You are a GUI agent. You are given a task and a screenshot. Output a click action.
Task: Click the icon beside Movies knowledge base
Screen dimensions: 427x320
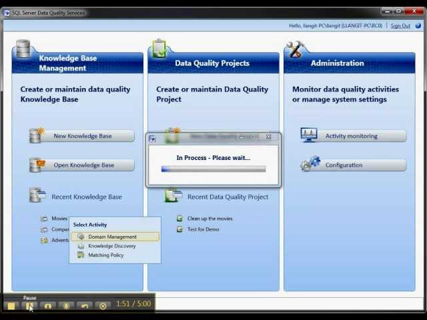click(x=44, y=219)
